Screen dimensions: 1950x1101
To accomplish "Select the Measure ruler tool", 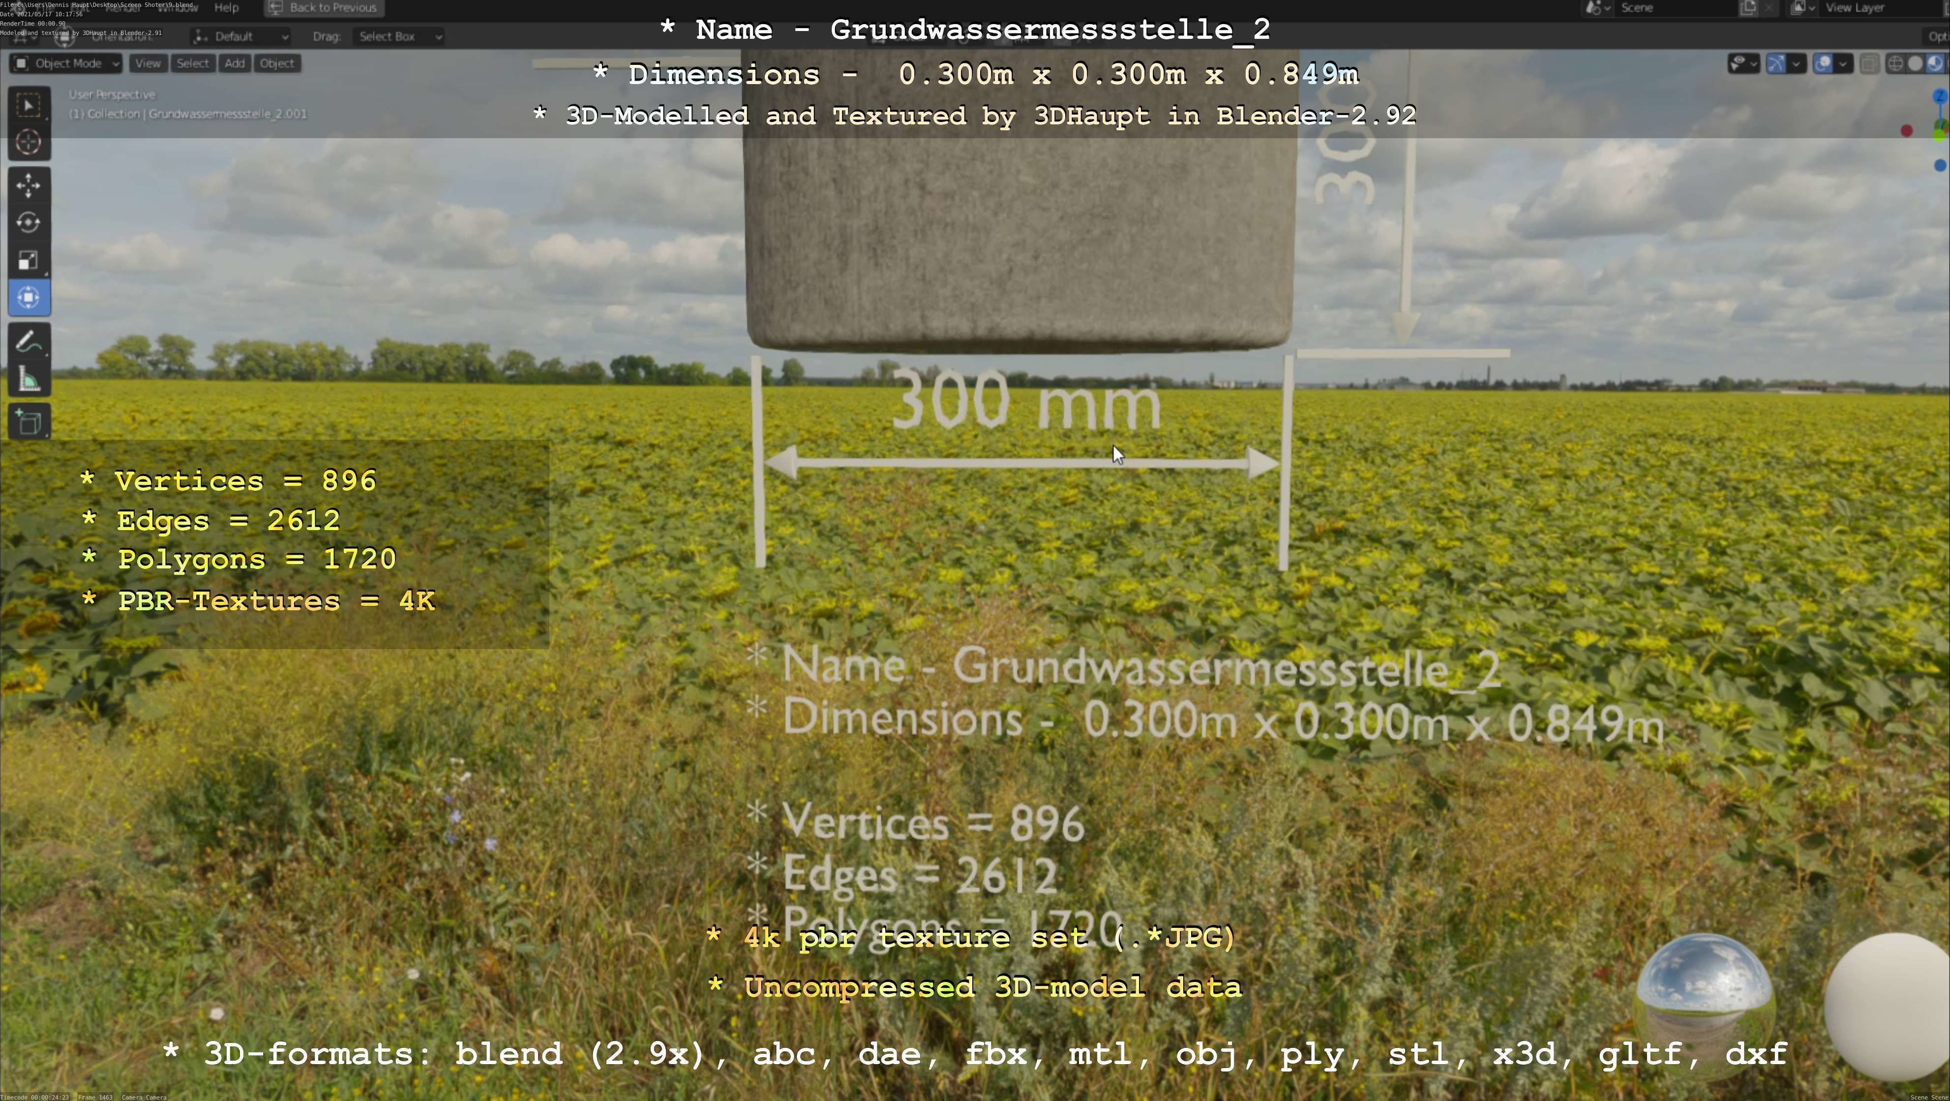I will point(29,380).
